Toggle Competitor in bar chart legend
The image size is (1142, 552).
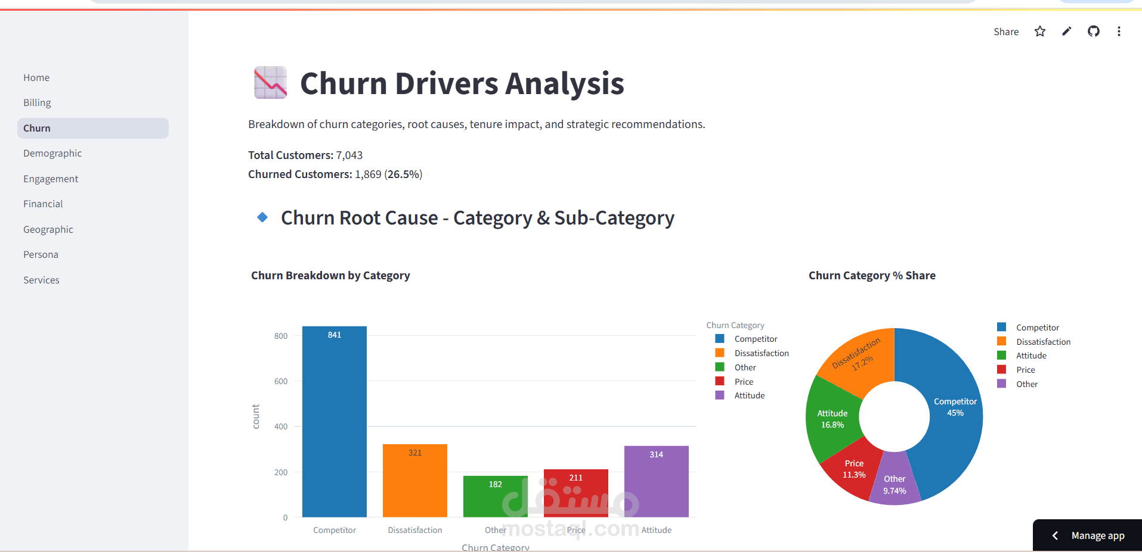pyautogui.click(x=747, y=339)
